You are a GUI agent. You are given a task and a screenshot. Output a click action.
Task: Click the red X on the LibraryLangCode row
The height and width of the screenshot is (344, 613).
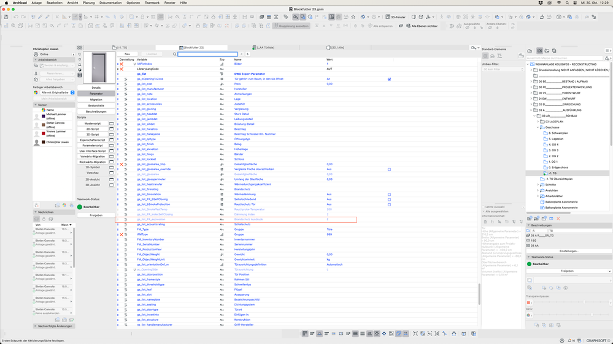click(121, 69)
